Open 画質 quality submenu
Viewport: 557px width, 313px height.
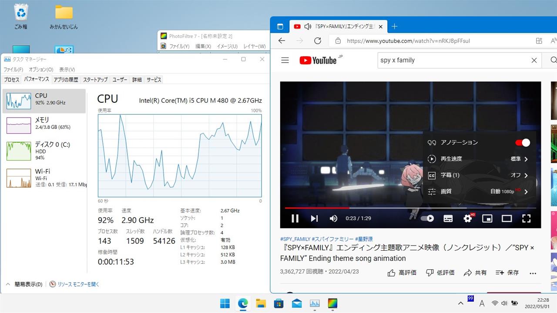[x=479, y=191]
